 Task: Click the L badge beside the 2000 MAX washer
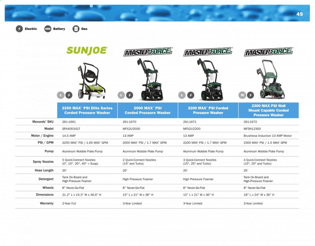pyautogui.click(x=121, y=95)
